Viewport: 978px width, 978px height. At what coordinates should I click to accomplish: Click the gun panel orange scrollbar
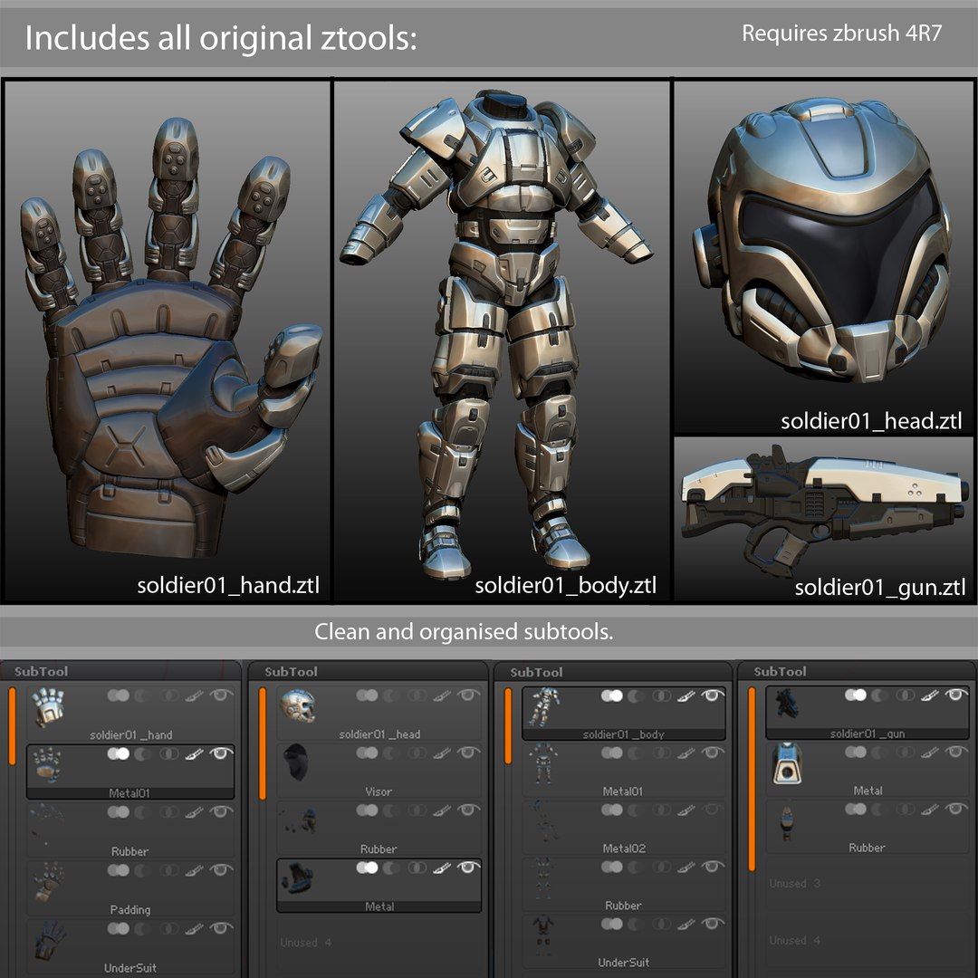pyautogui.click(x=752, y=779)
